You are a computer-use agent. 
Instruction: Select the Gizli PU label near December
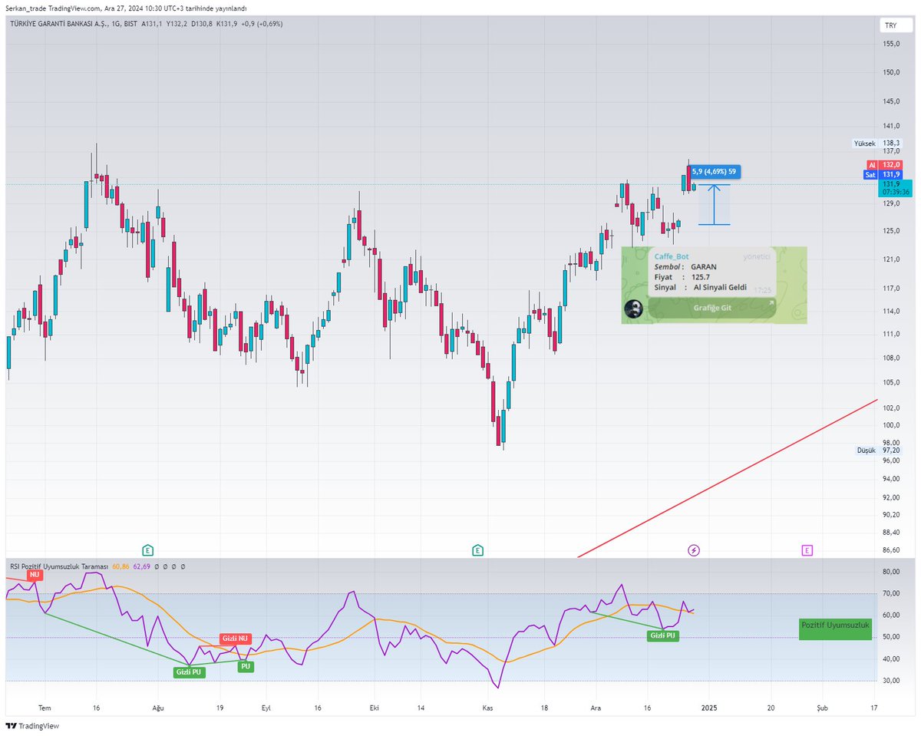(x=662, y=635)
